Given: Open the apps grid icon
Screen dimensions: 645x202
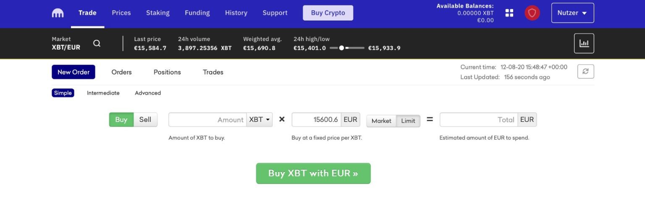Looking at the screenshot, I should coord(509,13).
